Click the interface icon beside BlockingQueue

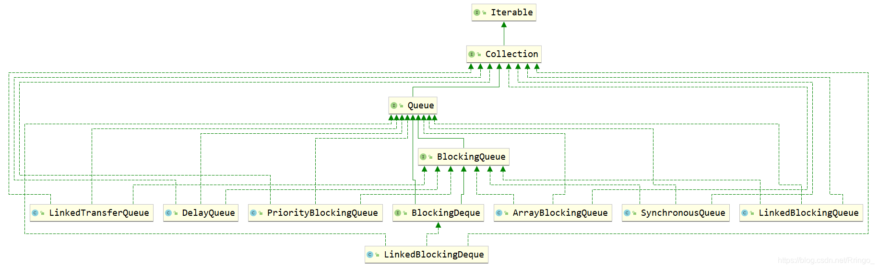tap(423, 157)
